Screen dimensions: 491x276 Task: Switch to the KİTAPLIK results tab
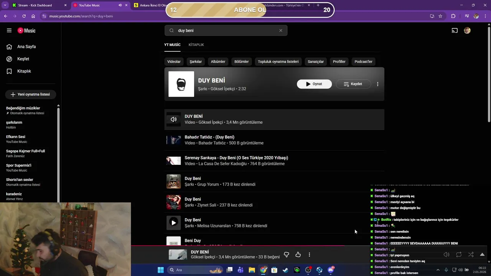(x=196, y=45)
